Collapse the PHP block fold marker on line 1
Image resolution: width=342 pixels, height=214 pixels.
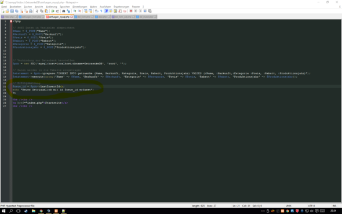11,21
